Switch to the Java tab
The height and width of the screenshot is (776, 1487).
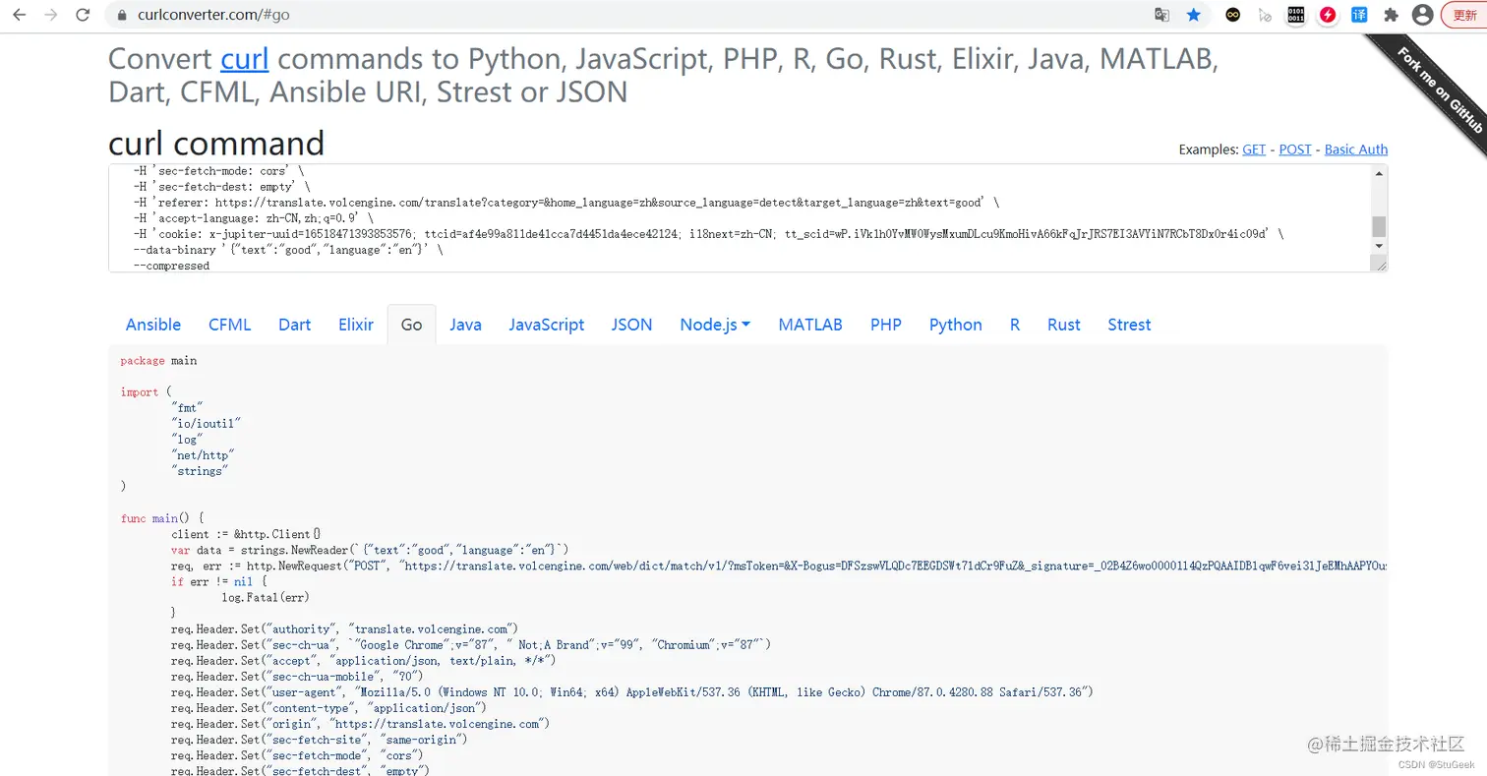(465, 325)
